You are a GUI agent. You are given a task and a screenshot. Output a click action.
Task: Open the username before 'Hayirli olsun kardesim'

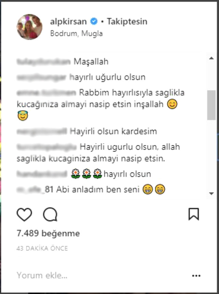tap(42, 132)
